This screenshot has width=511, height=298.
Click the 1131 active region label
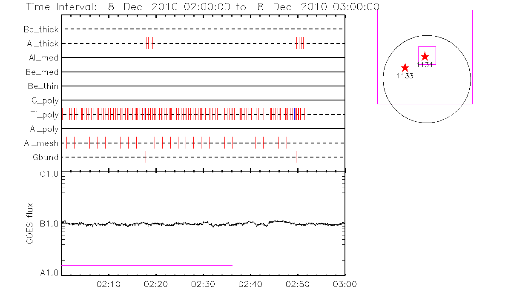[425, 65]
